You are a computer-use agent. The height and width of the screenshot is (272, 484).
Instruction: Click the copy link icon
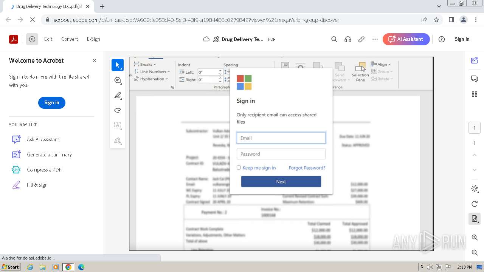click(361, 39)
